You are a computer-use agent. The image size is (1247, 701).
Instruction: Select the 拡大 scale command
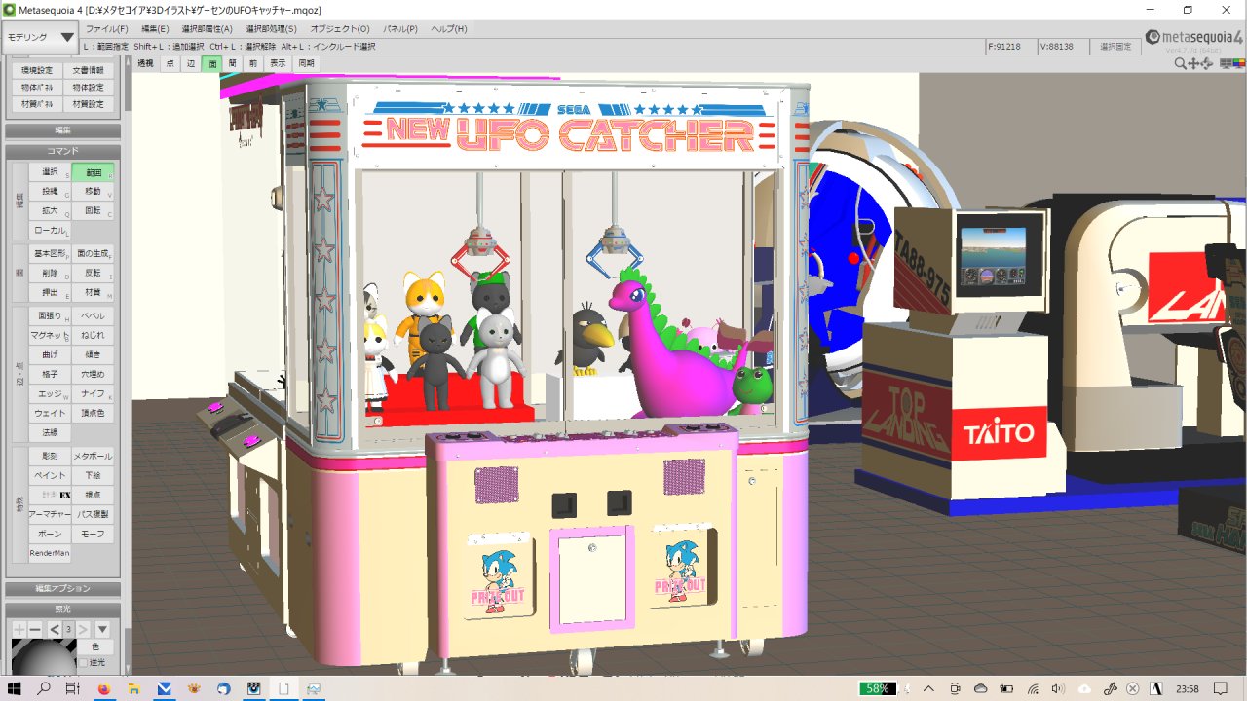pyautogui.click(x=50, y=210)
